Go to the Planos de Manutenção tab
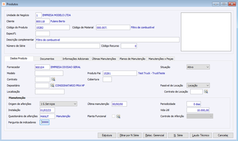The height and width of the screenshot is (141, 238). (132, 59)
